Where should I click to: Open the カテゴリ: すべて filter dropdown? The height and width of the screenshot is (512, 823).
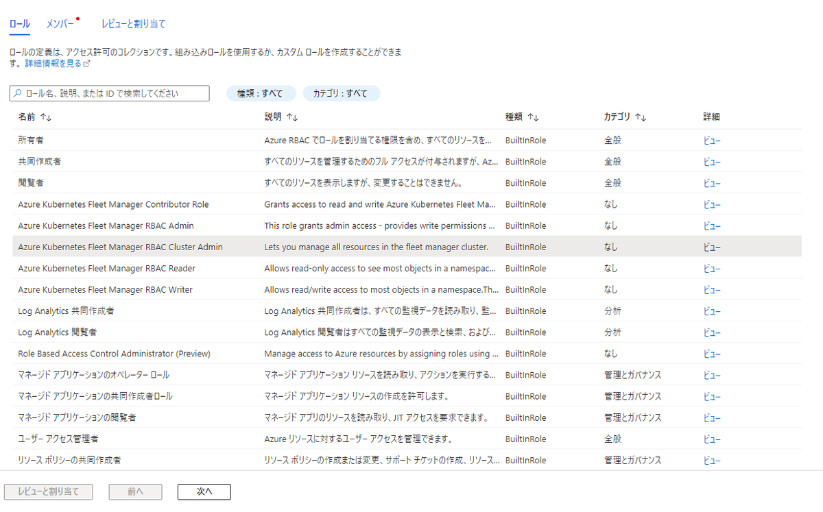[x=341, y=93]
